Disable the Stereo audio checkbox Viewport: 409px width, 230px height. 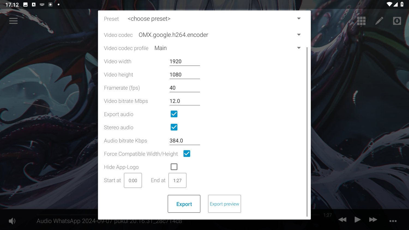(x=174, y=127)
